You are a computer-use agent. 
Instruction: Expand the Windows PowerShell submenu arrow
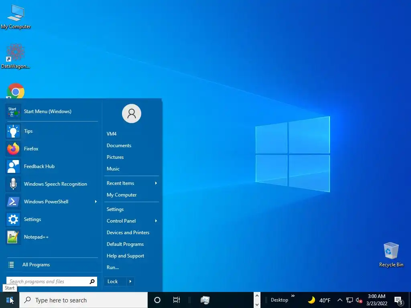96,202
